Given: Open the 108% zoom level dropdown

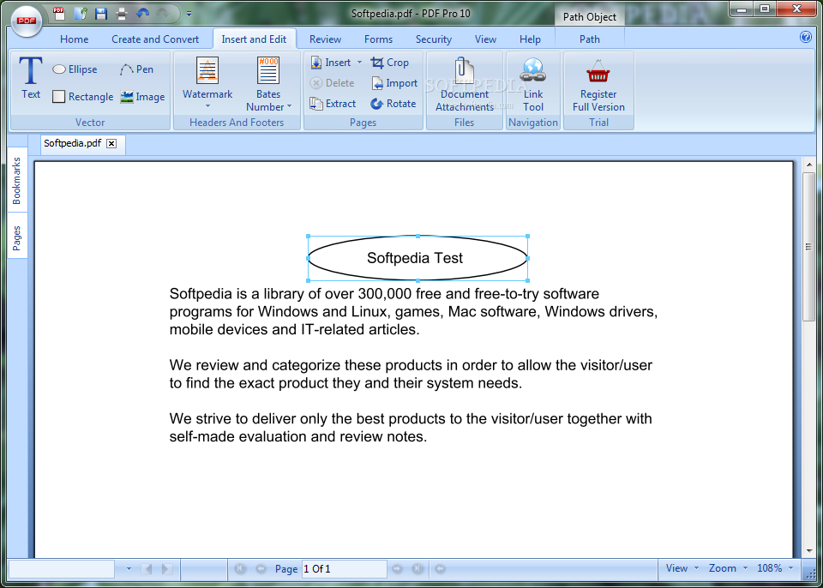Looking at the screenshot, I should 774,568.
